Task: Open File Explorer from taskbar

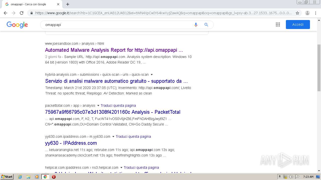Action: click(28, 177)
